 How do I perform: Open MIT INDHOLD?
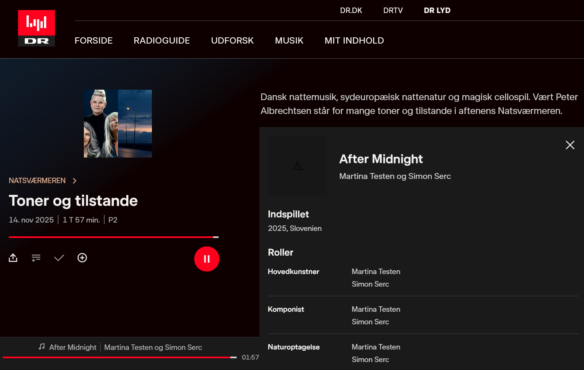[x=354, y=41]
